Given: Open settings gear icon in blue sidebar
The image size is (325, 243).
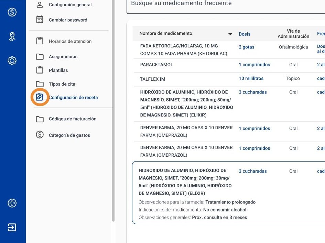Looking at the screenshot, I should click(x=12, y=61).
